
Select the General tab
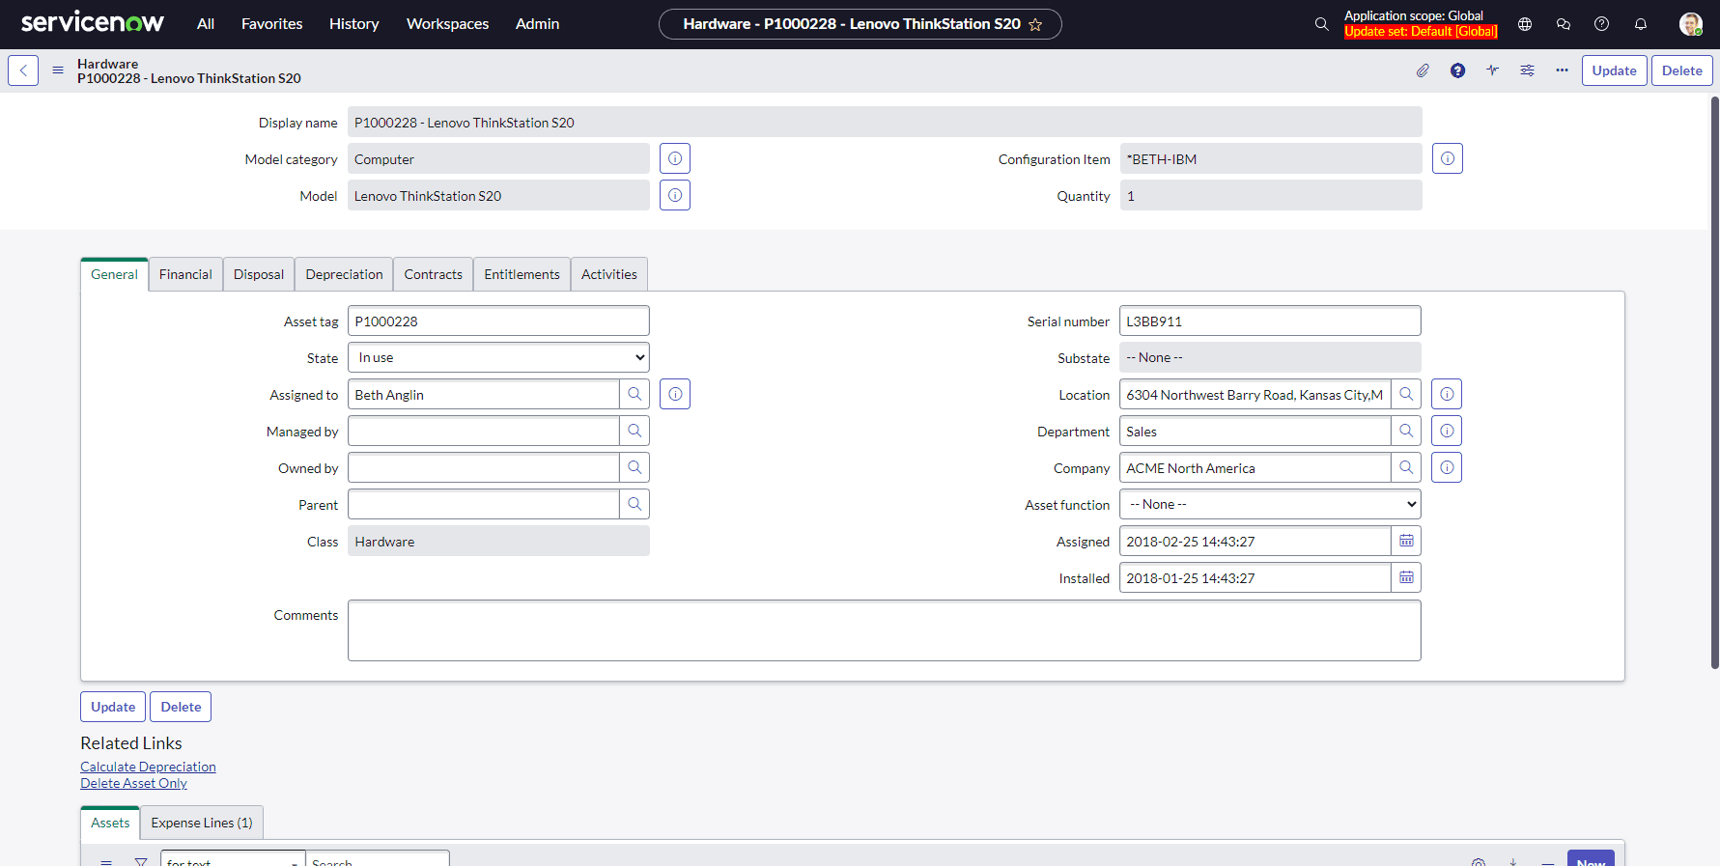tap(114, 274)
